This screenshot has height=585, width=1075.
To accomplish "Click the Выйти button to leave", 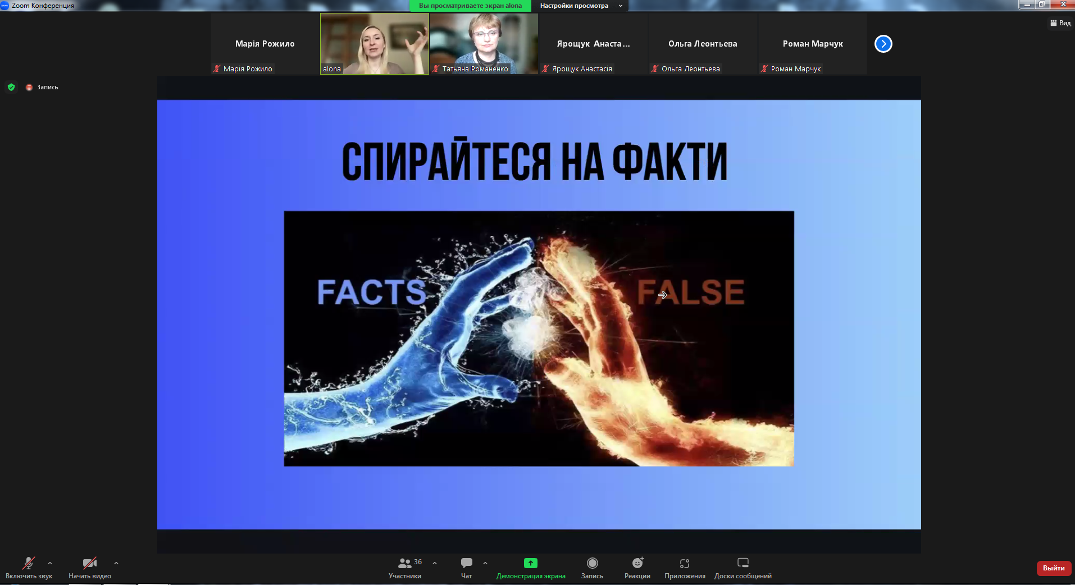I will pyautogui.click(x=1054, y=568).
